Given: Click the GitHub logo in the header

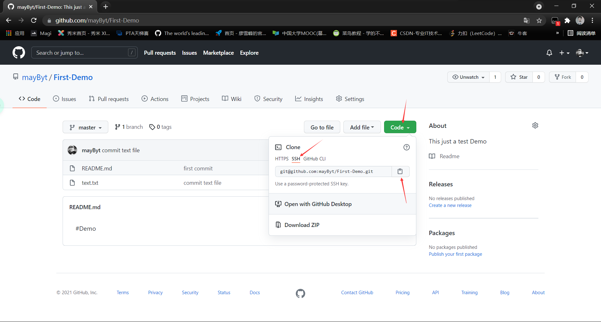Looking at the screenshot, I should click(19, 53).
